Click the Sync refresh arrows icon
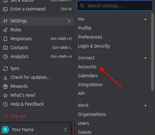Image resolution: width=155 pixels, height=135 pixels. (5, 69)
